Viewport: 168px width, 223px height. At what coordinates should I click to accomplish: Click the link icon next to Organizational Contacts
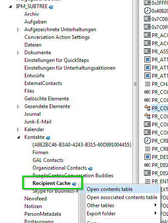point(90,169)
